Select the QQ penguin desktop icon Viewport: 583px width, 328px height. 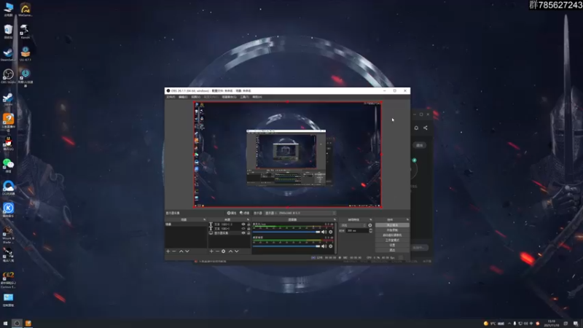pos(8,143)
